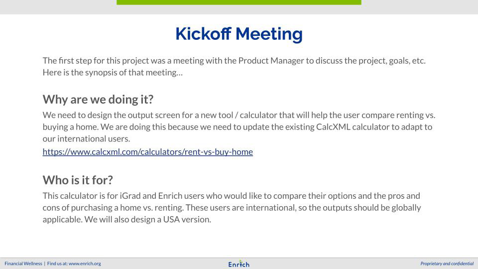Click the green bar at the slide top

point(239,2)
